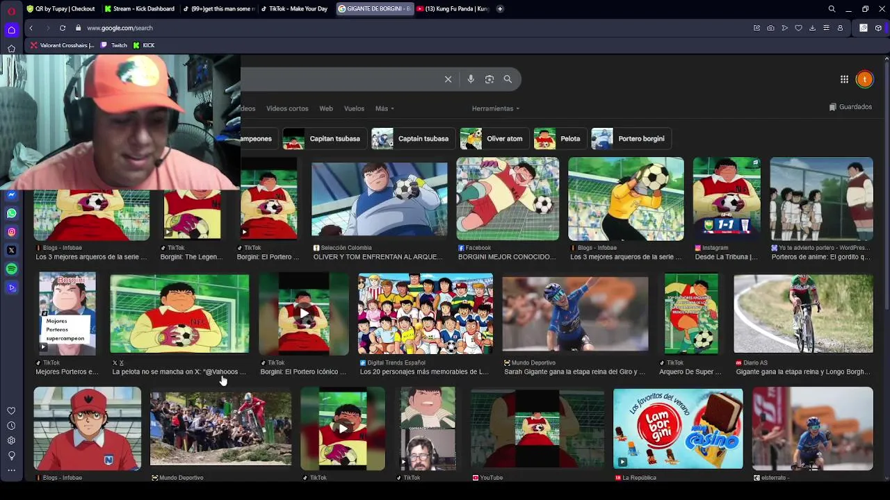
Task: Open the three-dots sidebar setup menu
Action: click(x=11, y=470)
